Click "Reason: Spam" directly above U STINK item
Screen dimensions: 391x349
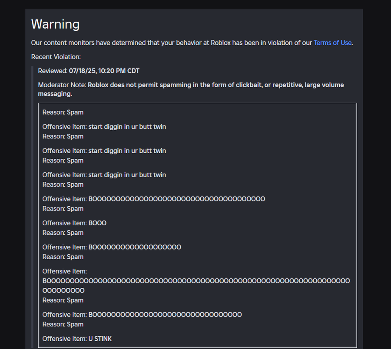pyautogui.click(x=63, y=324)
